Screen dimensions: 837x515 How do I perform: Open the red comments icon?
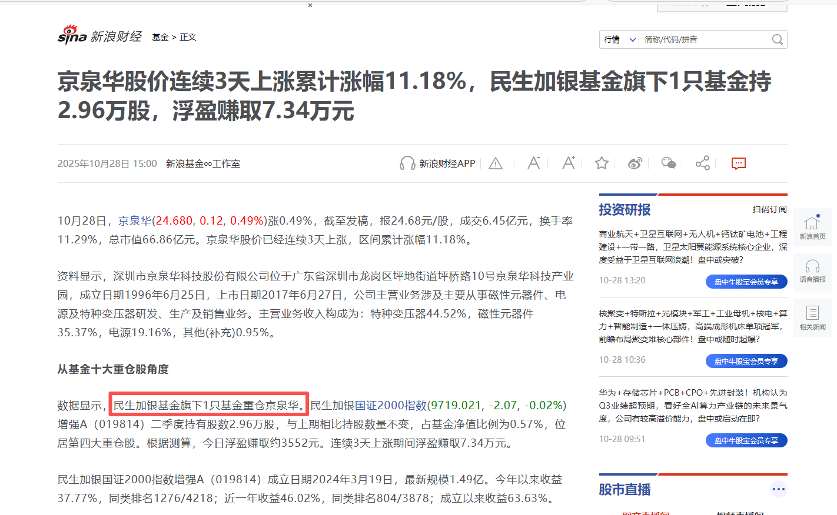tap(739, 163)
